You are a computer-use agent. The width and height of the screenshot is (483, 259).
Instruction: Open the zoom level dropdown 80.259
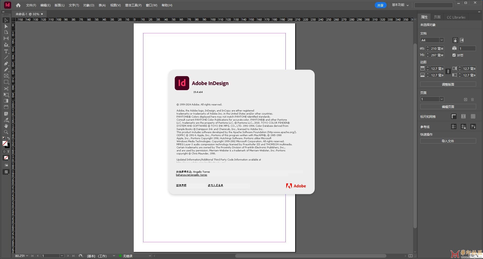[27, 256]
